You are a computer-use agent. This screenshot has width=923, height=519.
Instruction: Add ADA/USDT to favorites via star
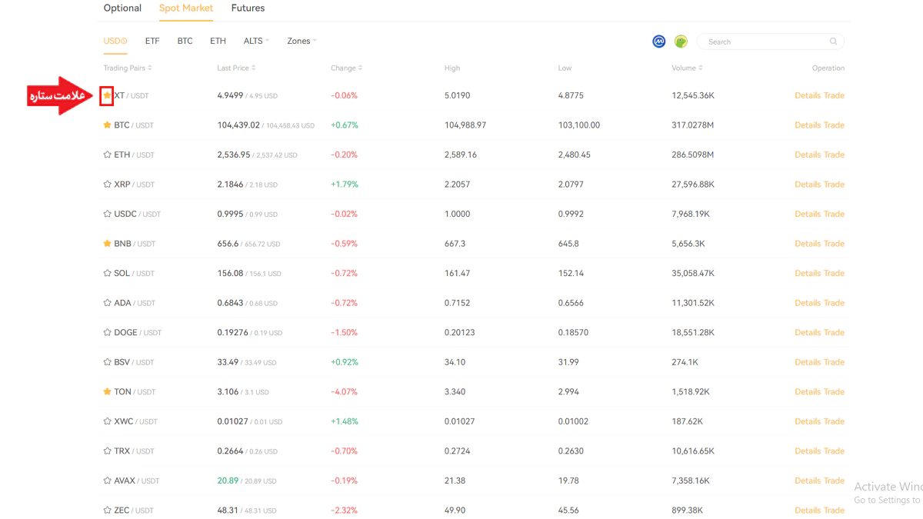coord(107,303)
